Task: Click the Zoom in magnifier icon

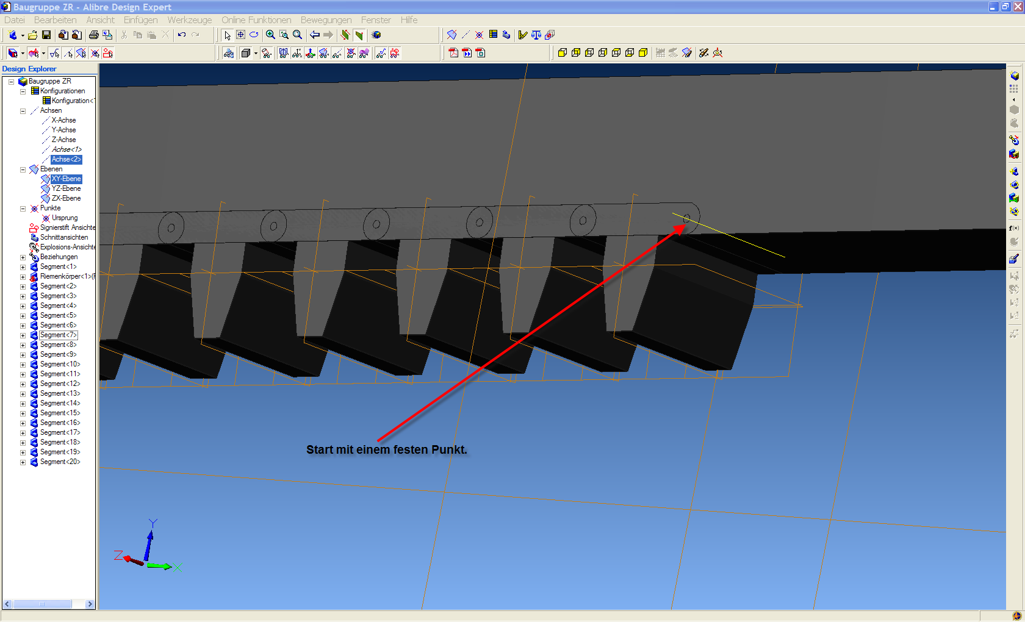Action: [270, 35]
